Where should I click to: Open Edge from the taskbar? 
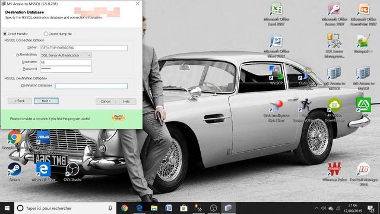139,208
